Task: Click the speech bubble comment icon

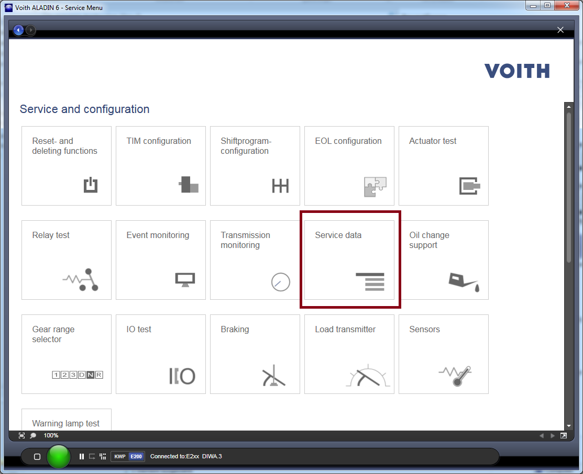Action: (x=33, y=435)
